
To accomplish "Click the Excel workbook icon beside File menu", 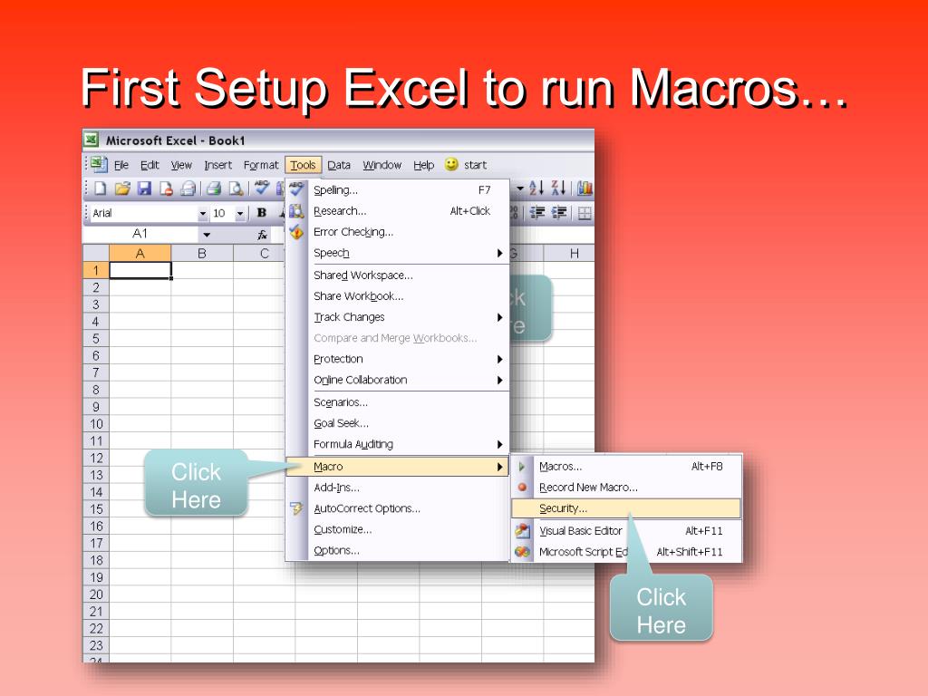I will tap(99, 164).
